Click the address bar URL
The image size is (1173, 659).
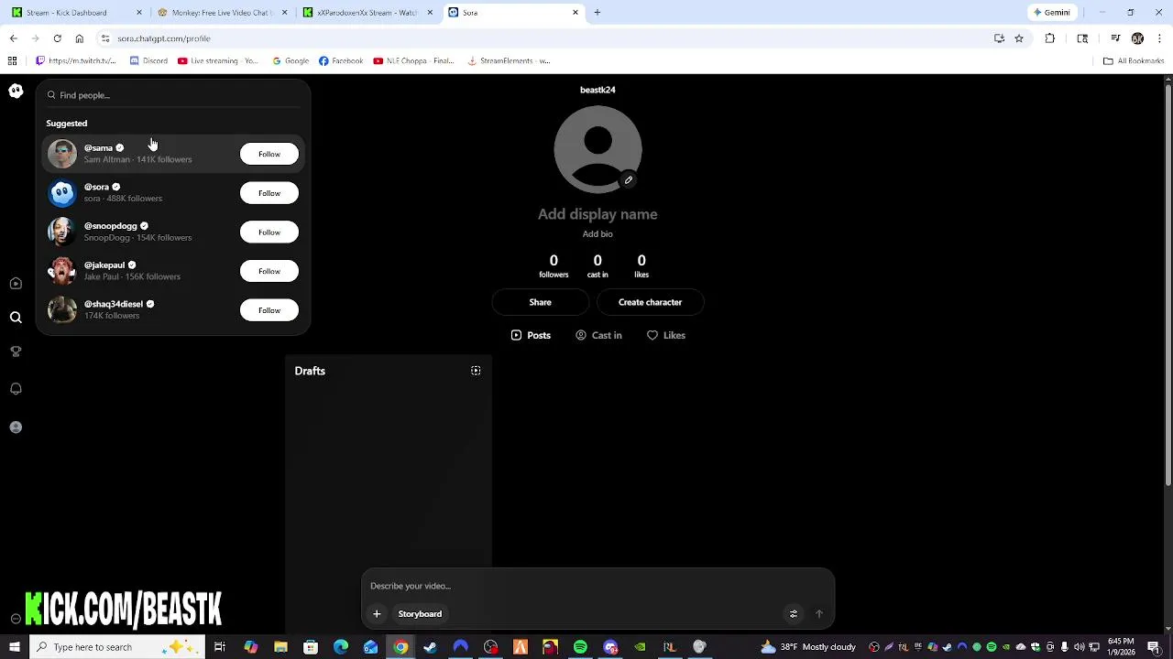coord(164,38)
